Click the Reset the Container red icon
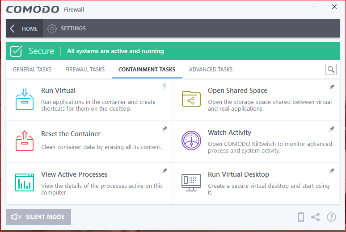The image size is (346, 232). click(x=25, y=141)
